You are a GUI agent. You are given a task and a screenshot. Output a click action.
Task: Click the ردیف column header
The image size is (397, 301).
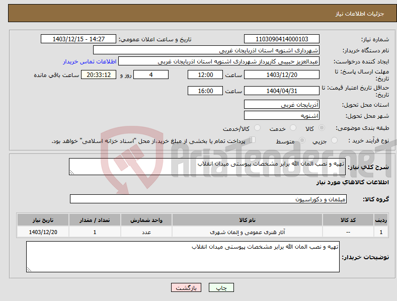pos(381,220)
